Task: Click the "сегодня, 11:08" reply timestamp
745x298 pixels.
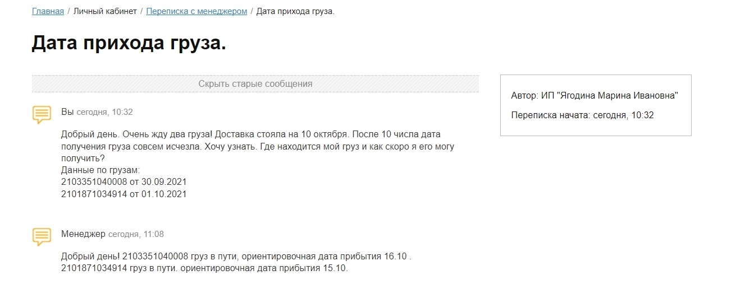Action: pyautogui.click(x=136, y=234)
